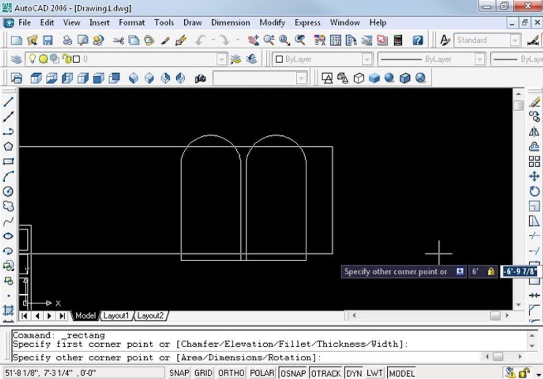
Task: Toggle OTRACK in status bar
Action: pyautogui.click(x=326, y=373)
